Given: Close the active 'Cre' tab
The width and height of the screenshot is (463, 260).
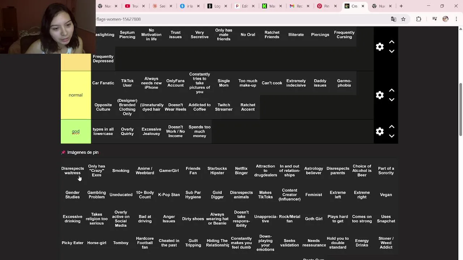Looking at the screenshot, I should pos(363,6).
